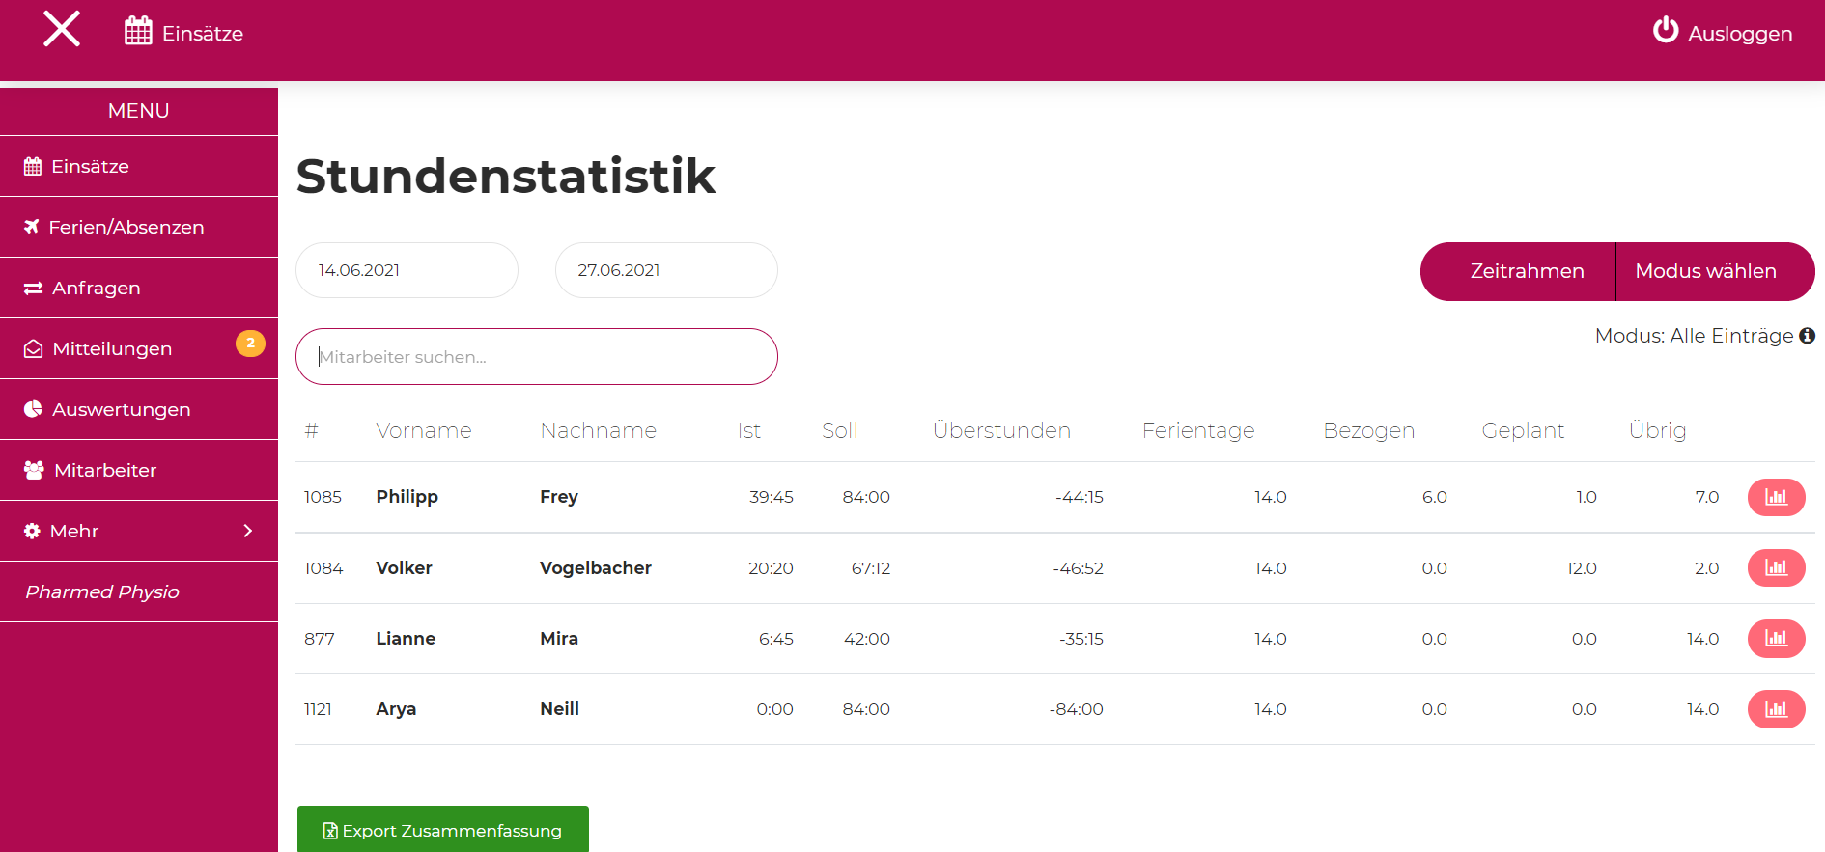Close the sidebar with the X icon

click(x=62, y=29)
